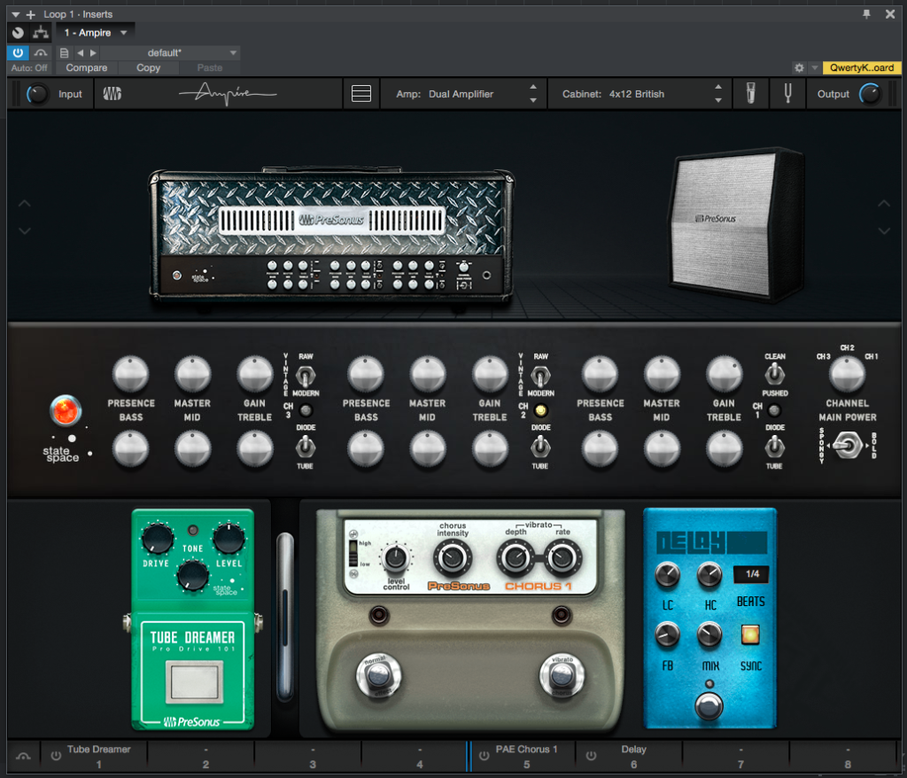Open the Cabinet: 4x12 British selector

pyautogui.click(x=639, y=94)
